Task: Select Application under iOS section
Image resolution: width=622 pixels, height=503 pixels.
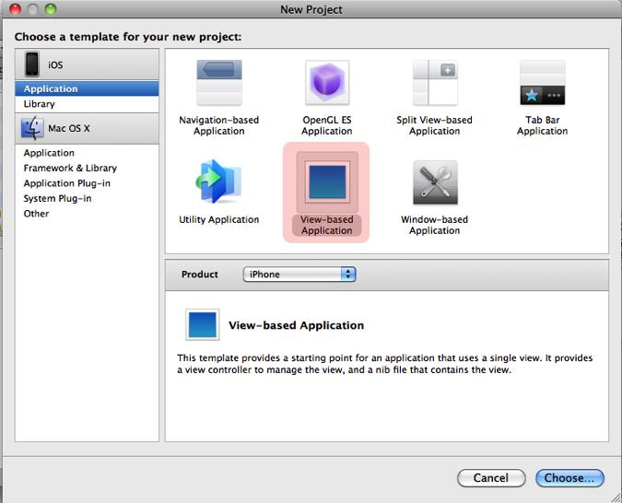Action: pos(87,88)
